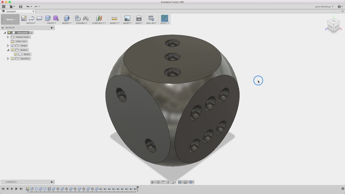Select the 3D Print make icon
This screenshot has height=194, width=345.
point(139,18)
